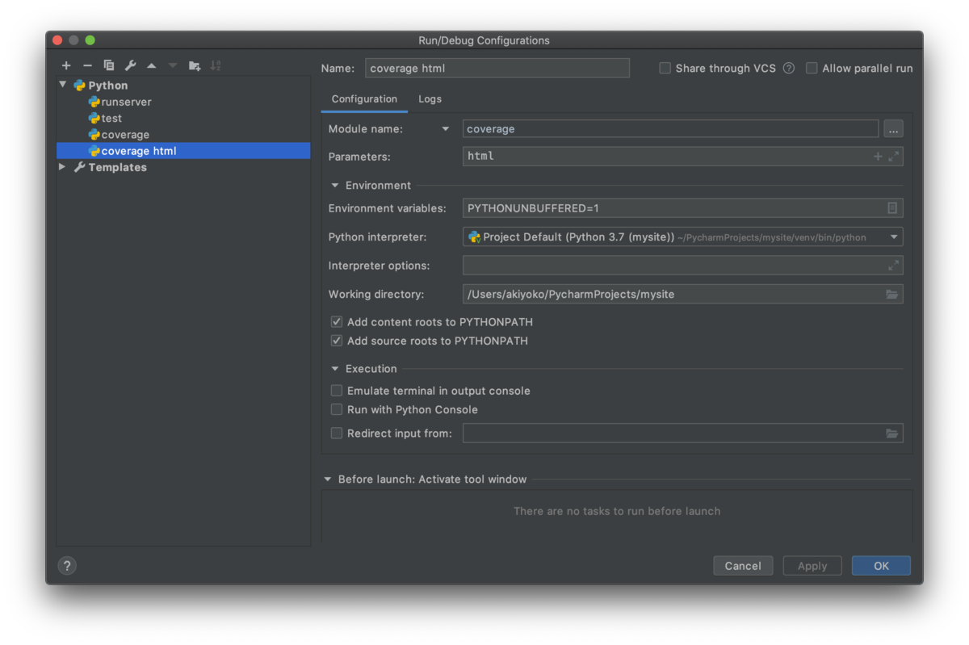Sort configurations alphabetically
Viewport: 969px width, 645px height.
pos(216,65)
